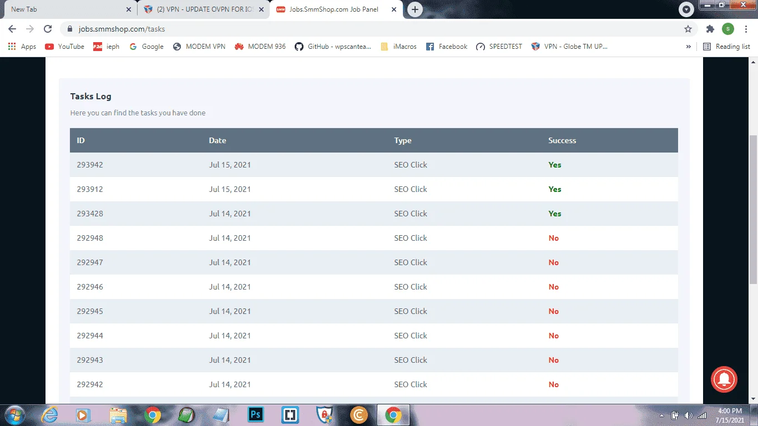Open the VPN - Globe TM bookmark
Viewport: 758px width, 426px height.
coord(570,47)
